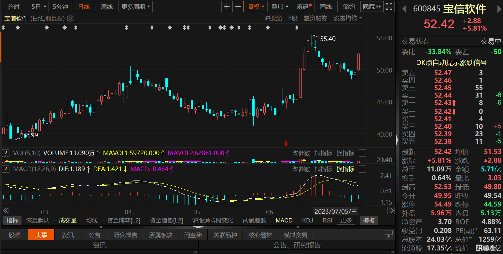
Task: Toggle the B股 overlay
Action: pyautogui.click(x=293, y=19)
